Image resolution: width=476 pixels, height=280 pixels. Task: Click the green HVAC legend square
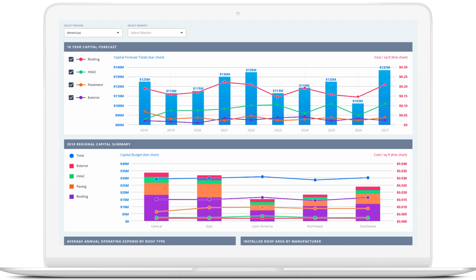pyautogui.click(x=72, y=176)
